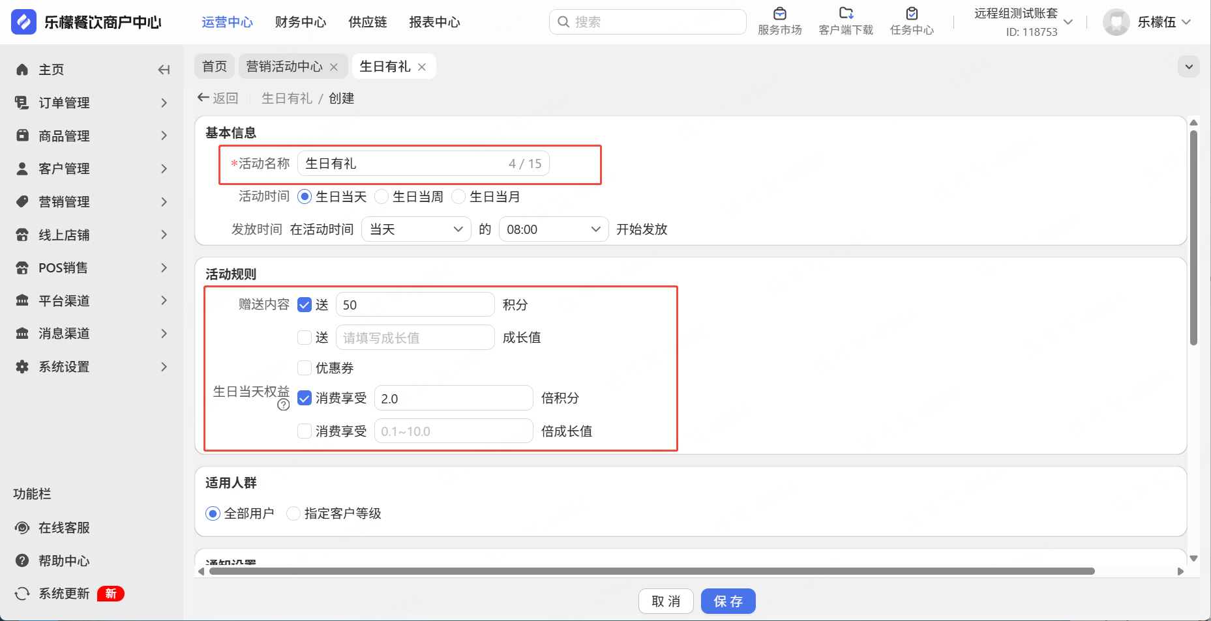Click the 在线客服 online support icon
The image size is (1211, 621).
pos(22,528)
